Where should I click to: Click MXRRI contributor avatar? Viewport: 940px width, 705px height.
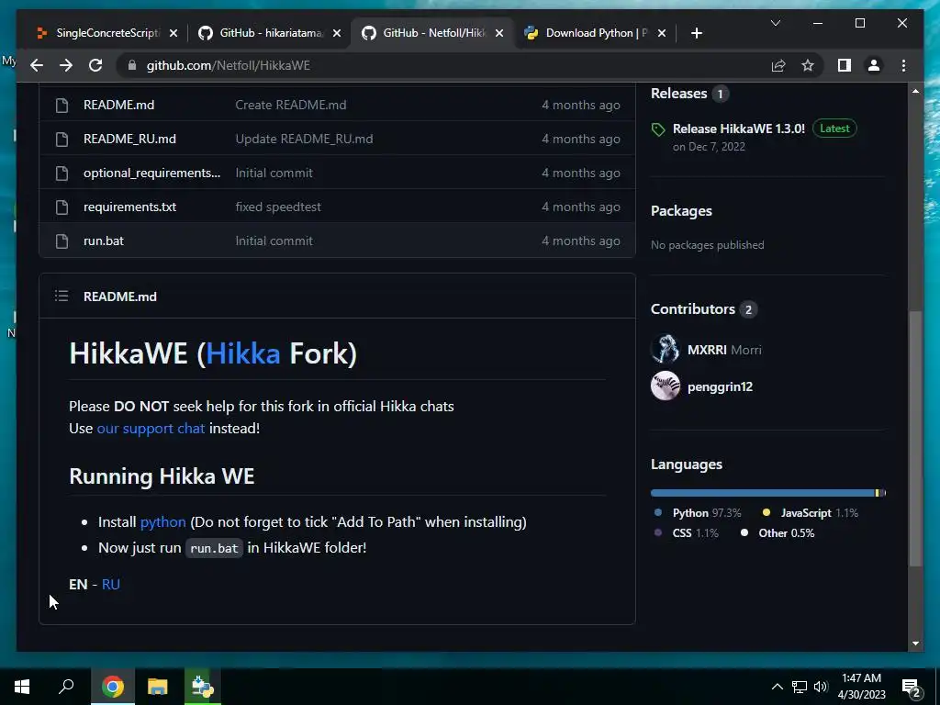tap(666, 350)
